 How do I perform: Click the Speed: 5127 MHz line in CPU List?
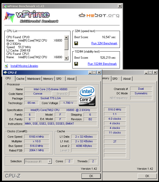19,47
